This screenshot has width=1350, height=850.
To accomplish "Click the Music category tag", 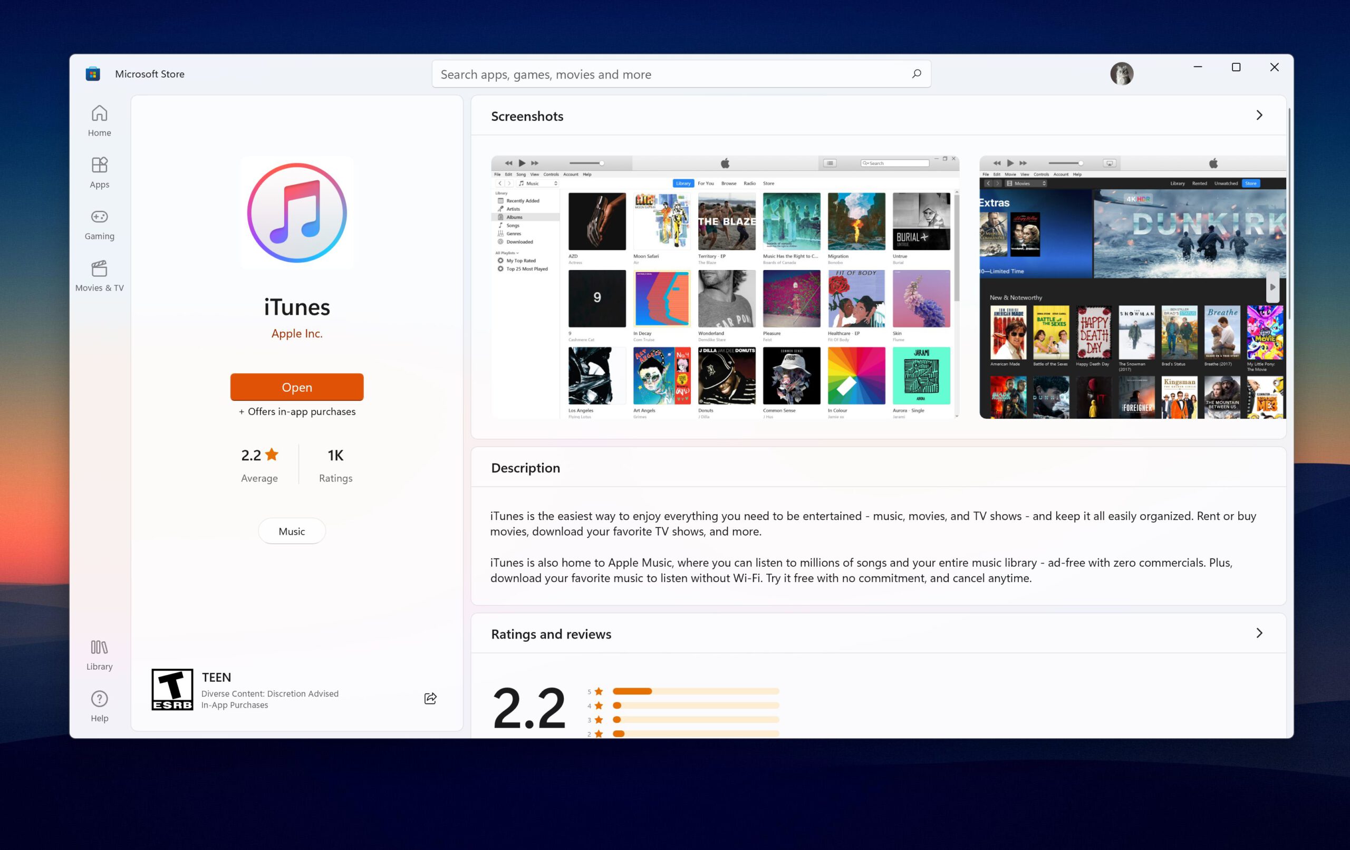I will [x=292, y=531].
